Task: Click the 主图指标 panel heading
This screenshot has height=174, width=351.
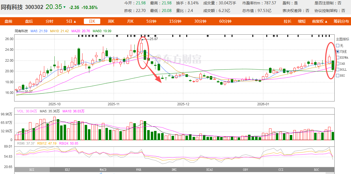Action: coord(343,39)
